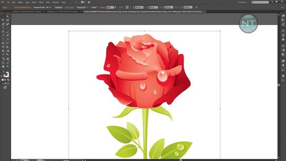Screen dimensions: 286x161
Task: Select the Free Transform tool
Action: coord(8,43)
